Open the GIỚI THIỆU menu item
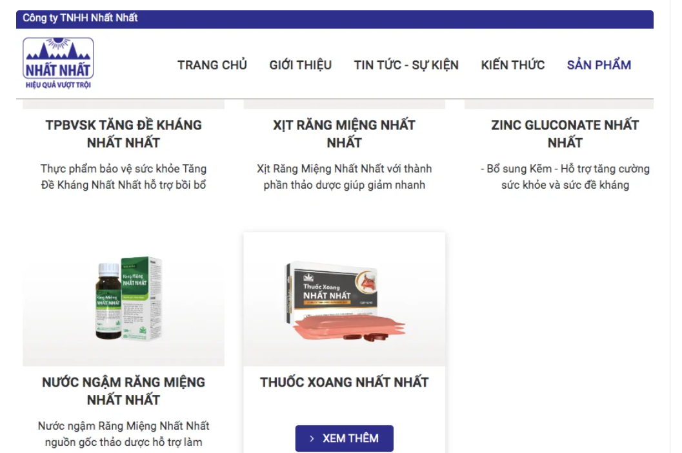Viewport: 682px width, 453px height. [x=301, y=65]
